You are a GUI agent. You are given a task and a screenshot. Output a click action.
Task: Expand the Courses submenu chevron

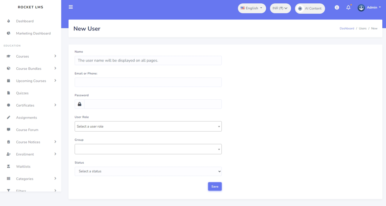pyautogui.click(x=55, y=56)
